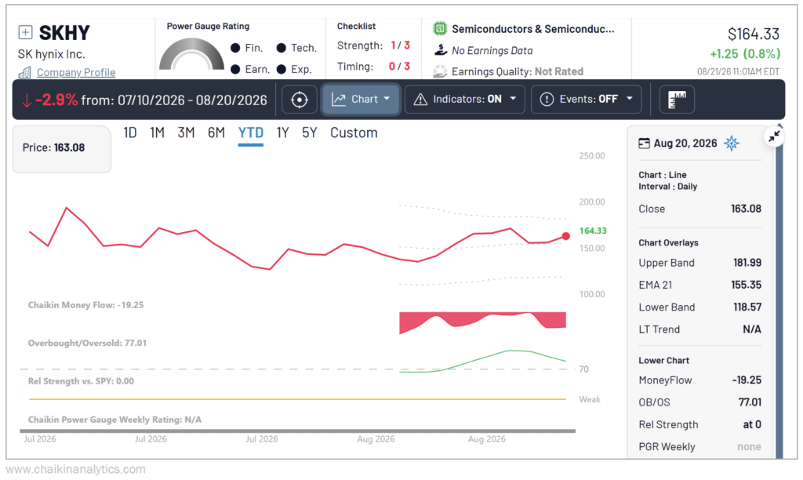Click the Rel Strength vs. SPY: 0.00 label
The image size is (803, 480).
81,381
